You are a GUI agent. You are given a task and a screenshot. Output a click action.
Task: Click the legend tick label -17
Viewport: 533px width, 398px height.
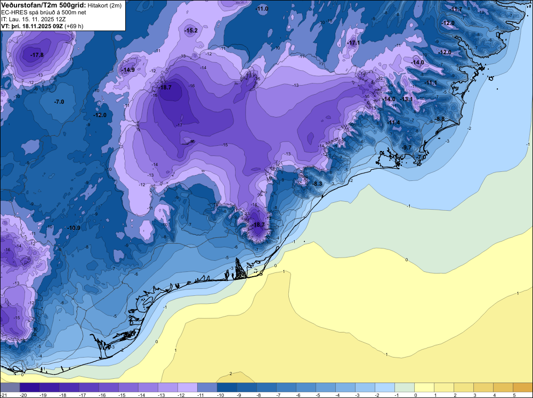pos(82,395)
